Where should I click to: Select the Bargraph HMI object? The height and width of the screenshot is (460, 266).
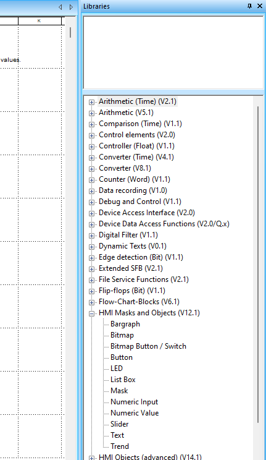click(125, 324)
